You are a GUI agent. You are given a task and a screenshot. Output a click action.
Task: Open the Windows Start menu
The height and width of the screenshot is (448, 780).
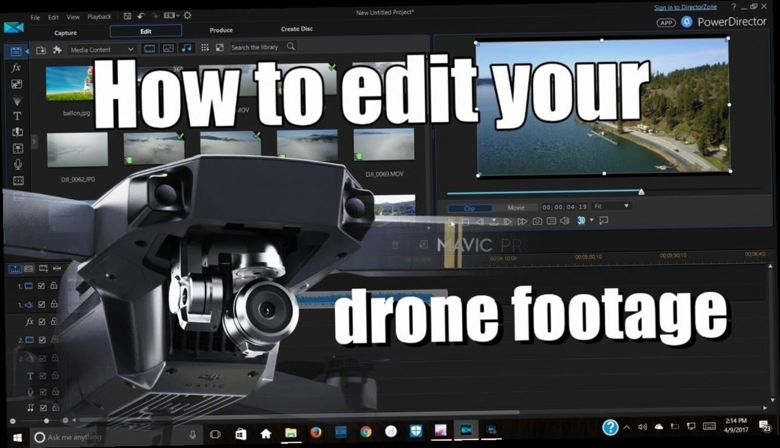17,437
